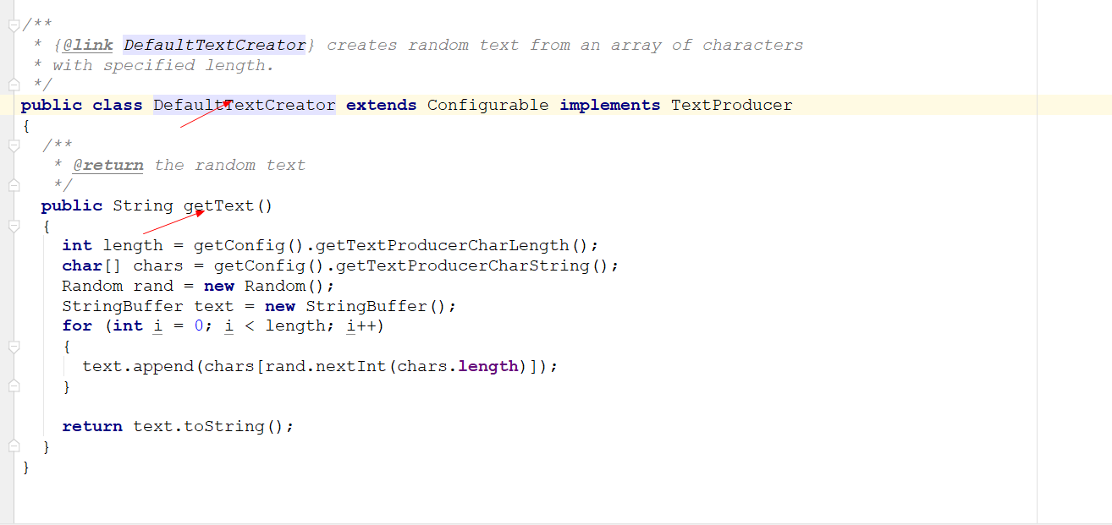The image size is (1112, 525).
Task: Collapse the class Javadoc comment fold marker
Action: point(14,25)
